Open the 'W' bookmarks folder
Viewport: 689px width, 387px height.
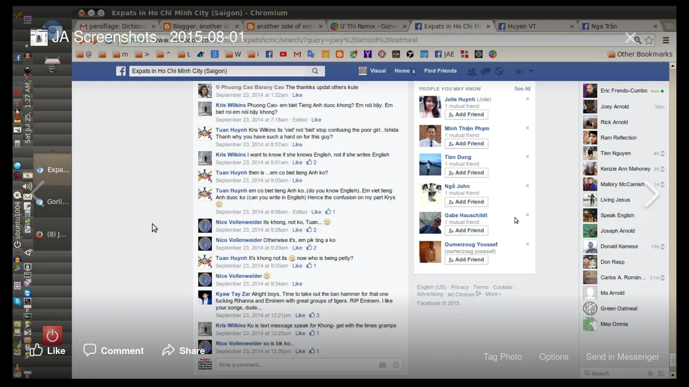[233, 54]
